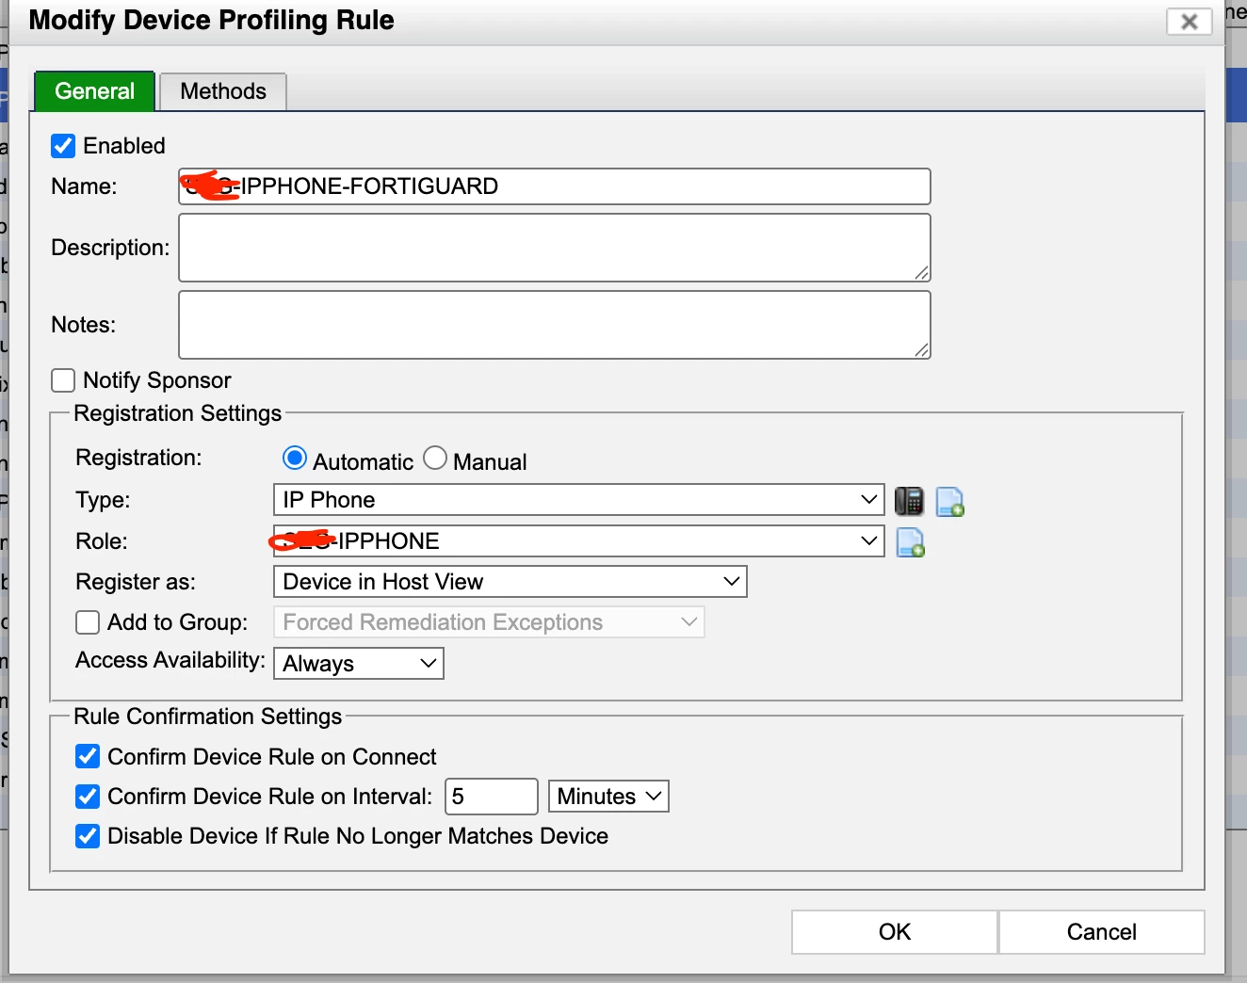Expand the Role dropdown

coord(578,541)
